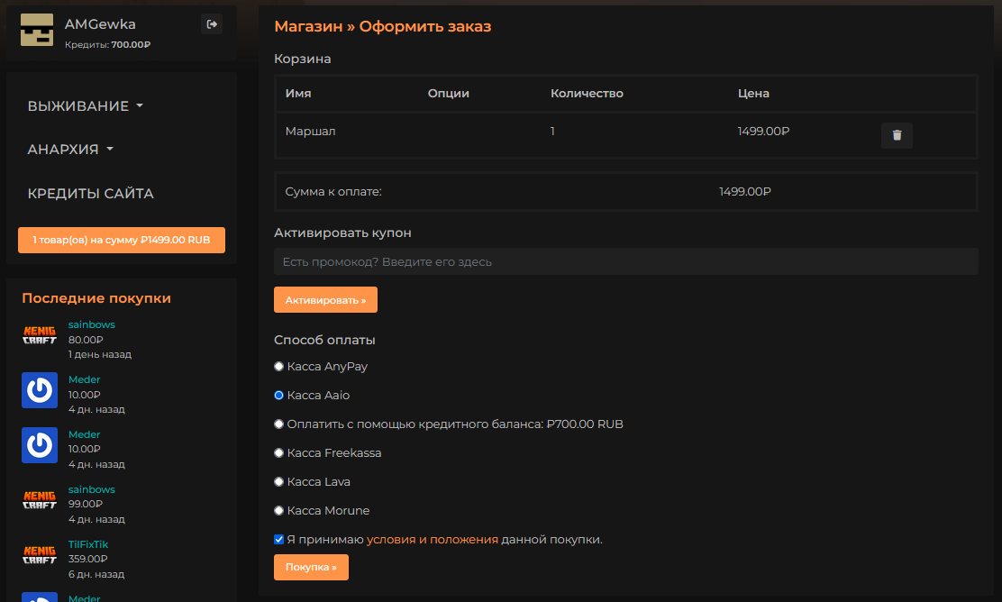Remove Маршал with the trash icon
The height and width of the screenshot is (602, 1002).
click(897, 135)
